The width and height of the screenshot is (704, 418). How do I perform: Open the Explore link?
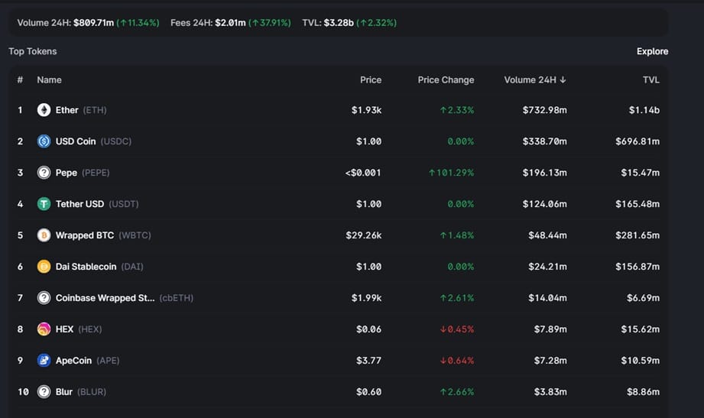(x=652, y=51)
